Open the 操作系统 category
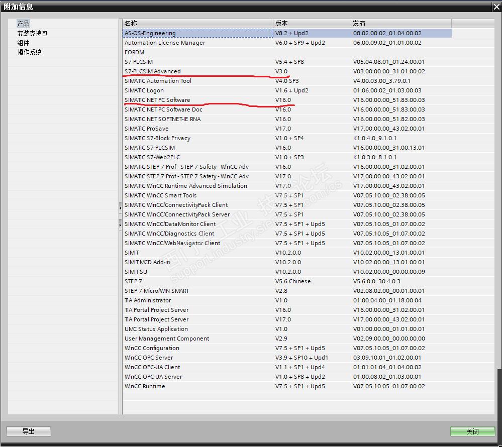The width and height of the screenshot is (502, 447). coord(29,52)
